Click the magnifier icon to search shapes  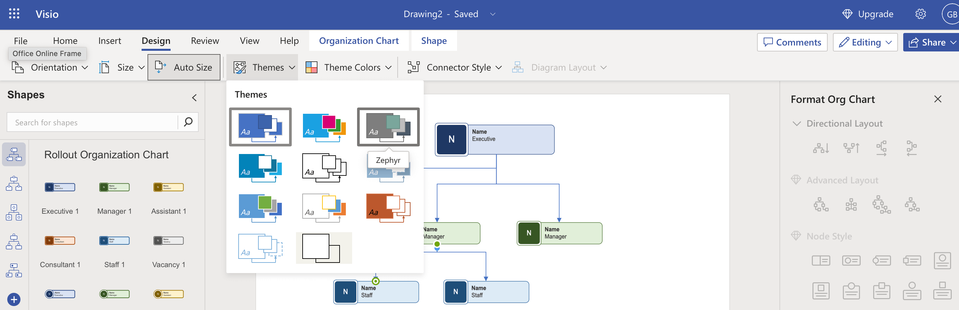(188, 122)
